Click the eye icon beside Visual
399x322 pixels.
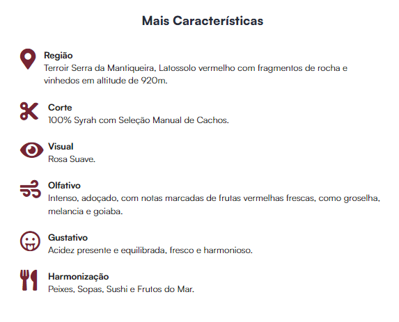[x=32, y=150]
